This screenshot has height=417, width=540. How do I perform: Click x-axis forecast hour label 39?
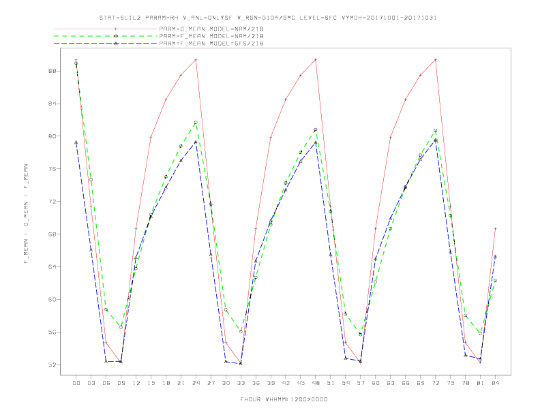tap(271, 383)
